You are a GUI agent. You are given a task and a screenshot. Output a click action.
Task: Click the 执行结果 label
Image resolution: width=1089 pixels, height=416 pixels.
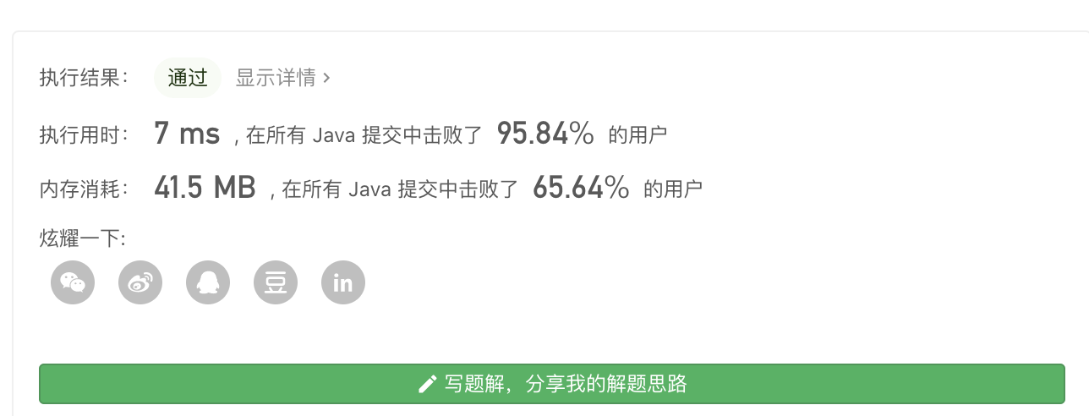pos(84,78)
